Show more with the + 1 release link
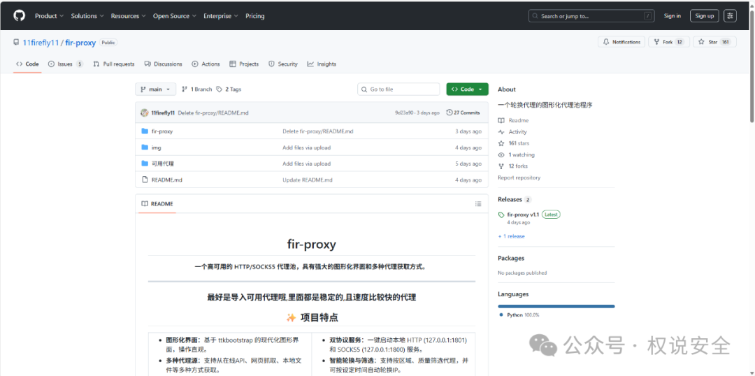755x376 pixels. [x=511, y=236]
